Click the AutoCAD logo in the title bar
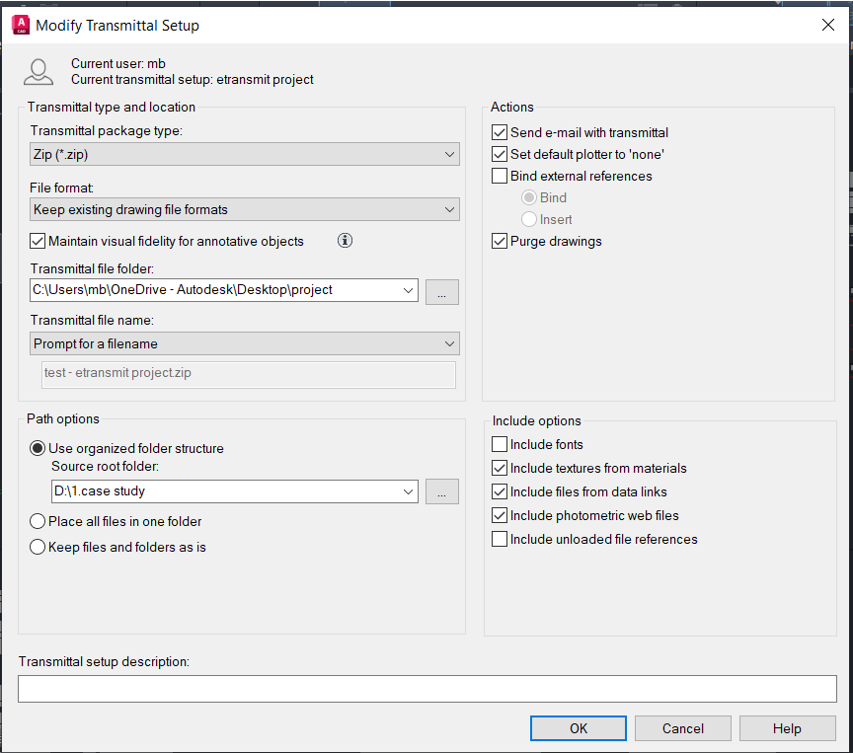 (x=19, y=26)
